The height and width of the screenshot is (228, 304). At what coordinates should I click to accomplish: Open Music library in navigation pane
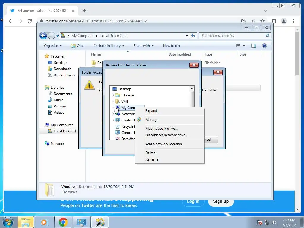click(58, 100)
